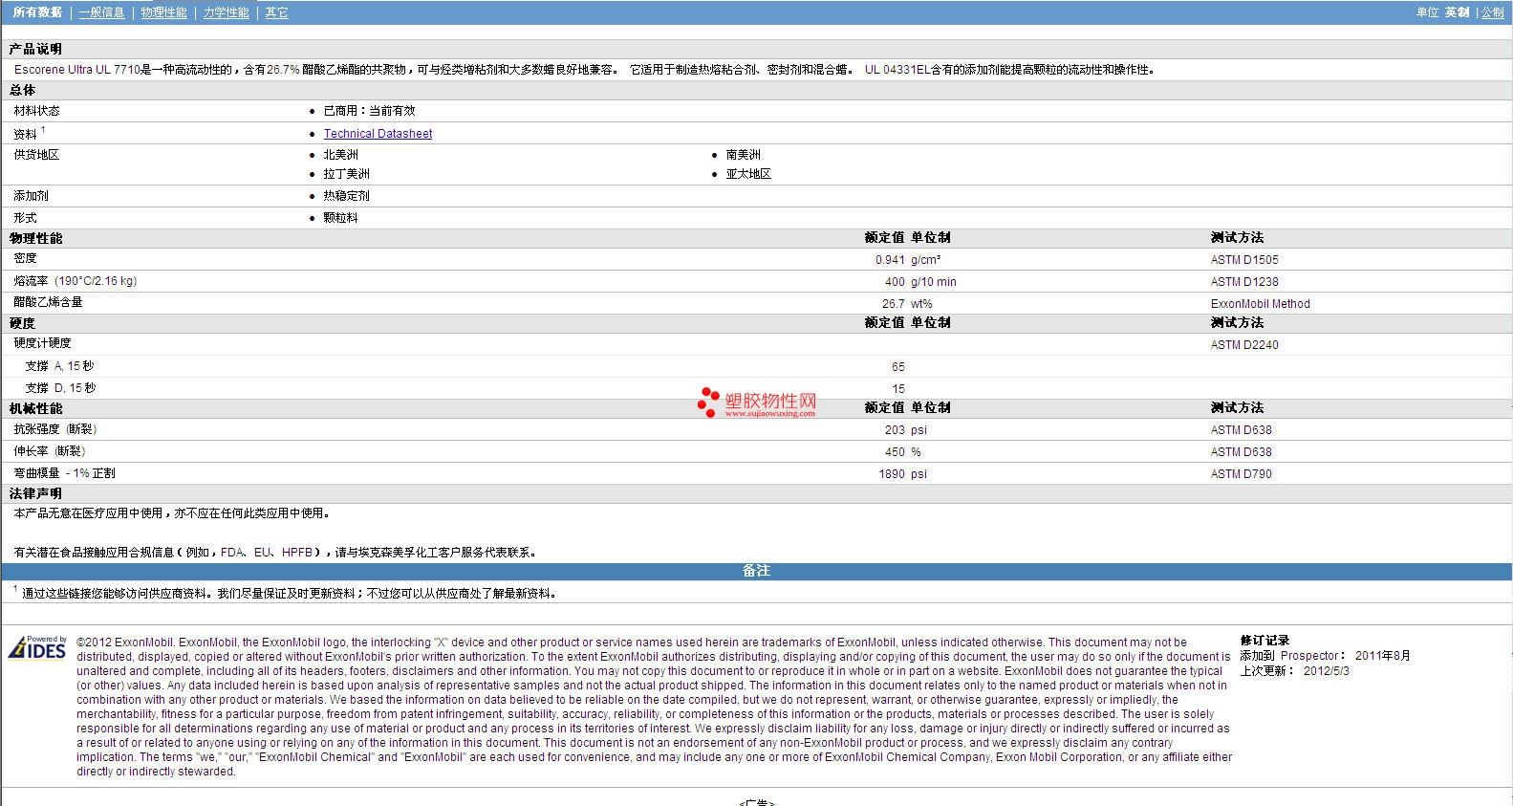1513x806 pixels.
Task: Switch to the 一般信息 tab
Action: (x=101, y=12)
